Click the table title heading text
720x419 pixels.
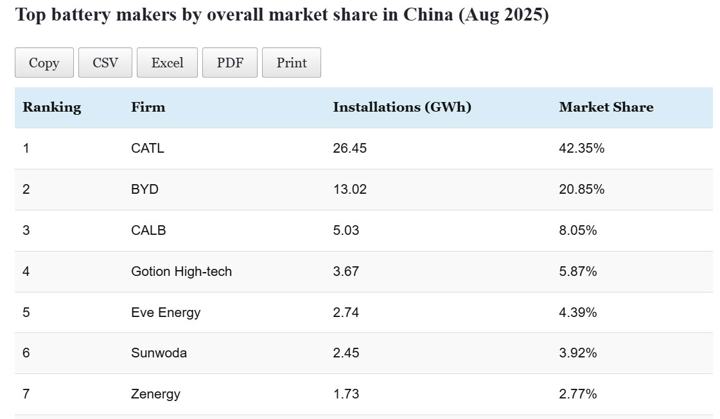tap(281, 15)
